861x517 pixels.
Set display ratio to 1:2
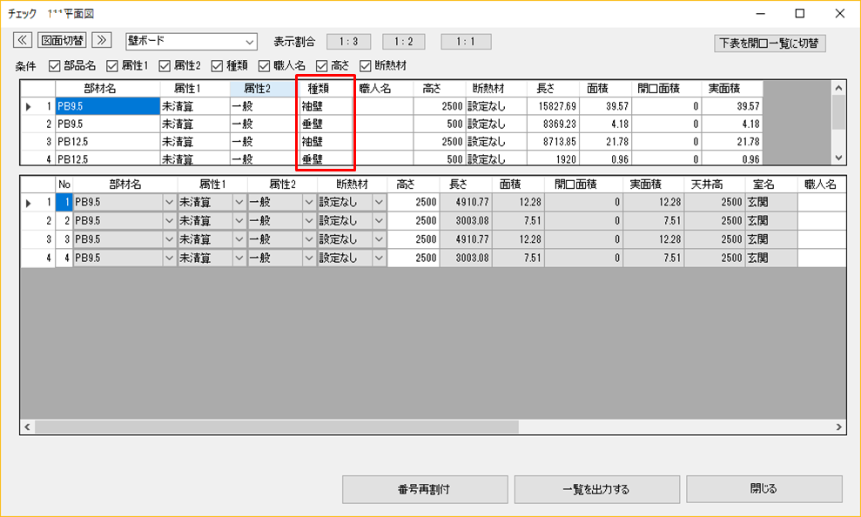point(403,42)
